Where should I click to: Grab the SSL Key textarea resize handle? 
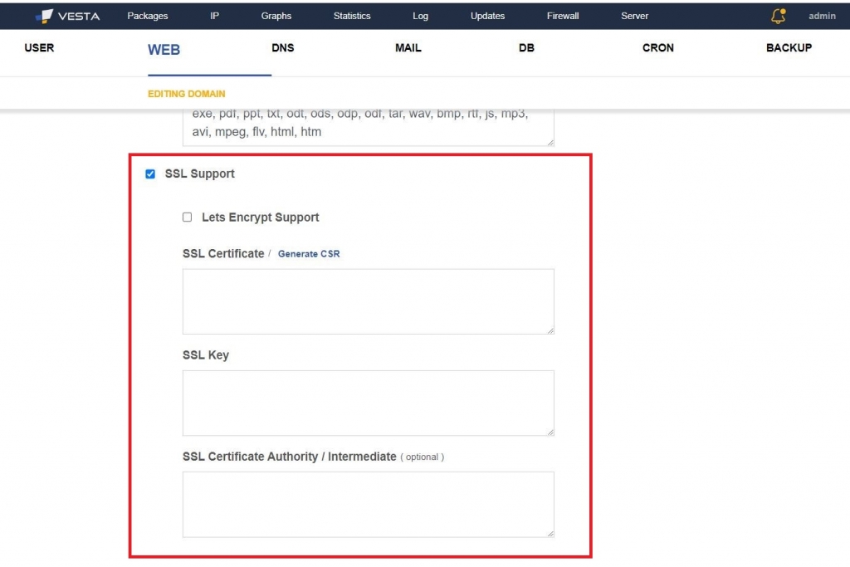[550, 432]
